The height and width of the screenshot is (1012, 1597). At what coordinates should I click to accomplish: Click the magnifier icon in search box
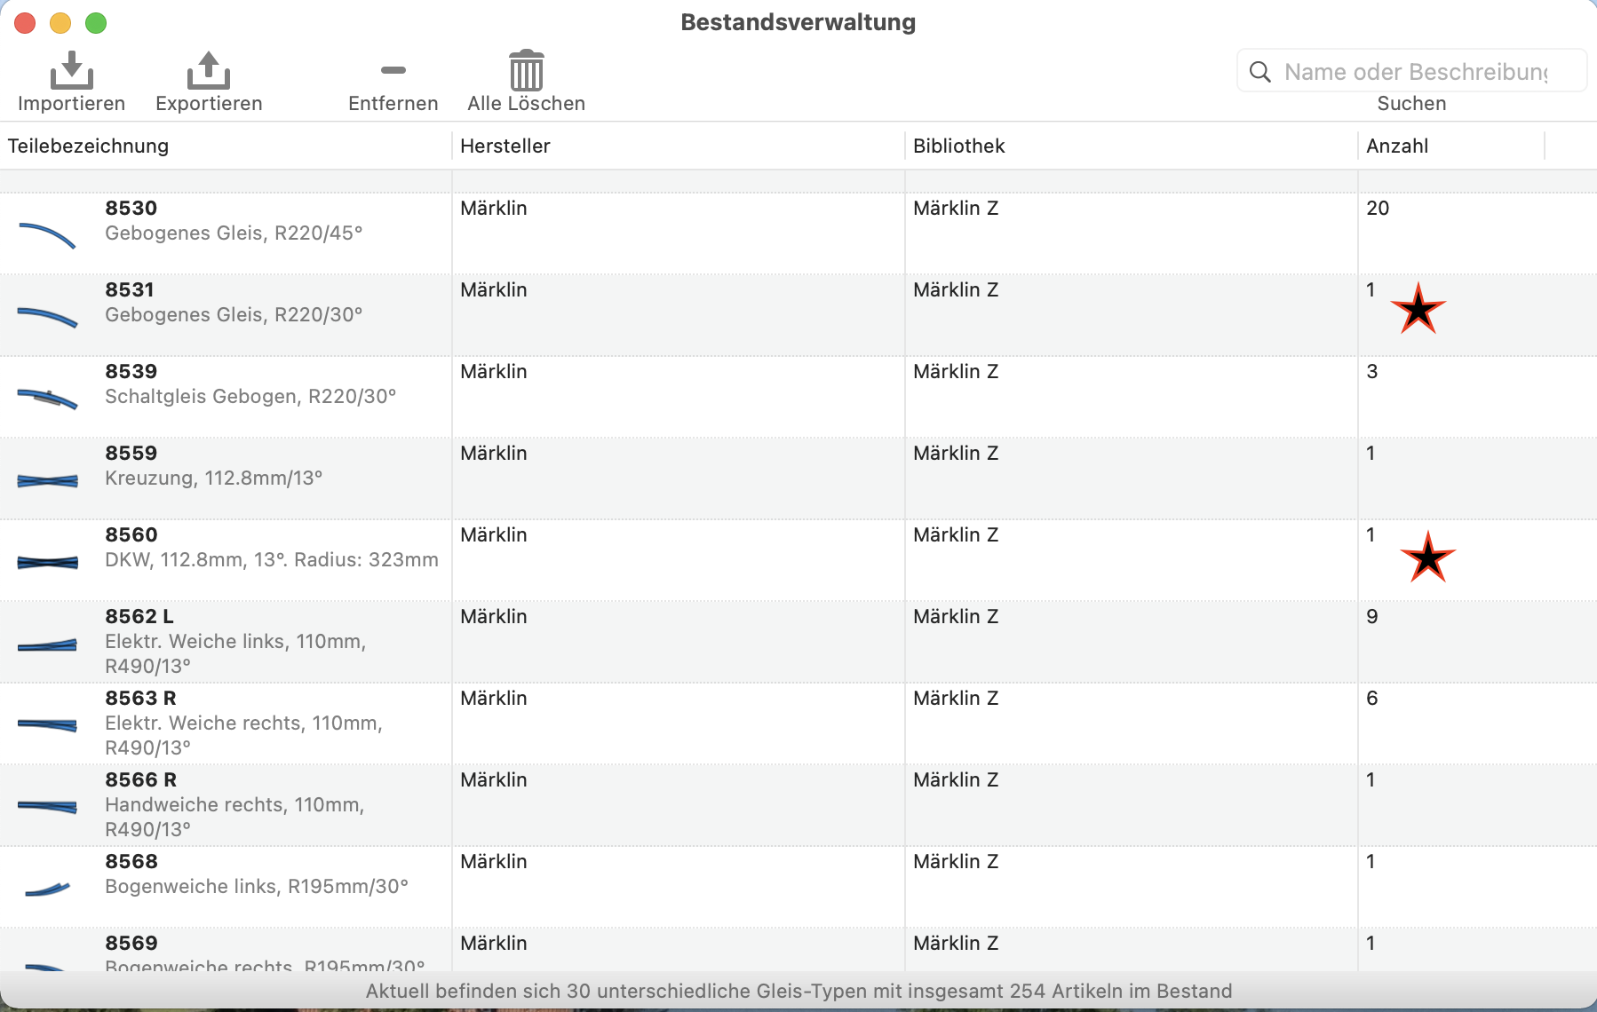(x=1260, y=72)
